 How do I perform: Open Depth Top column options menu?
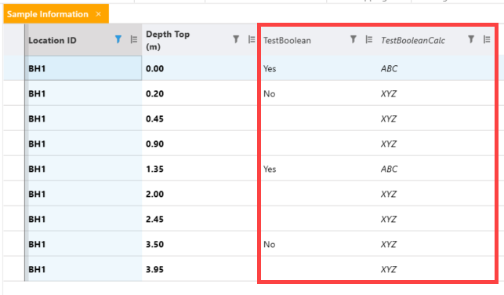click(x=252, y=39)
